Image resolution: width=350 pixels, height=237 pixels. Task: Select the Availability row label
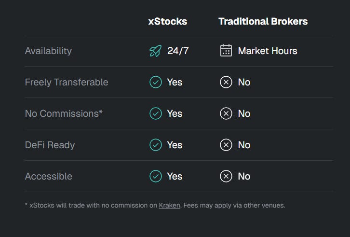[48, 51]
